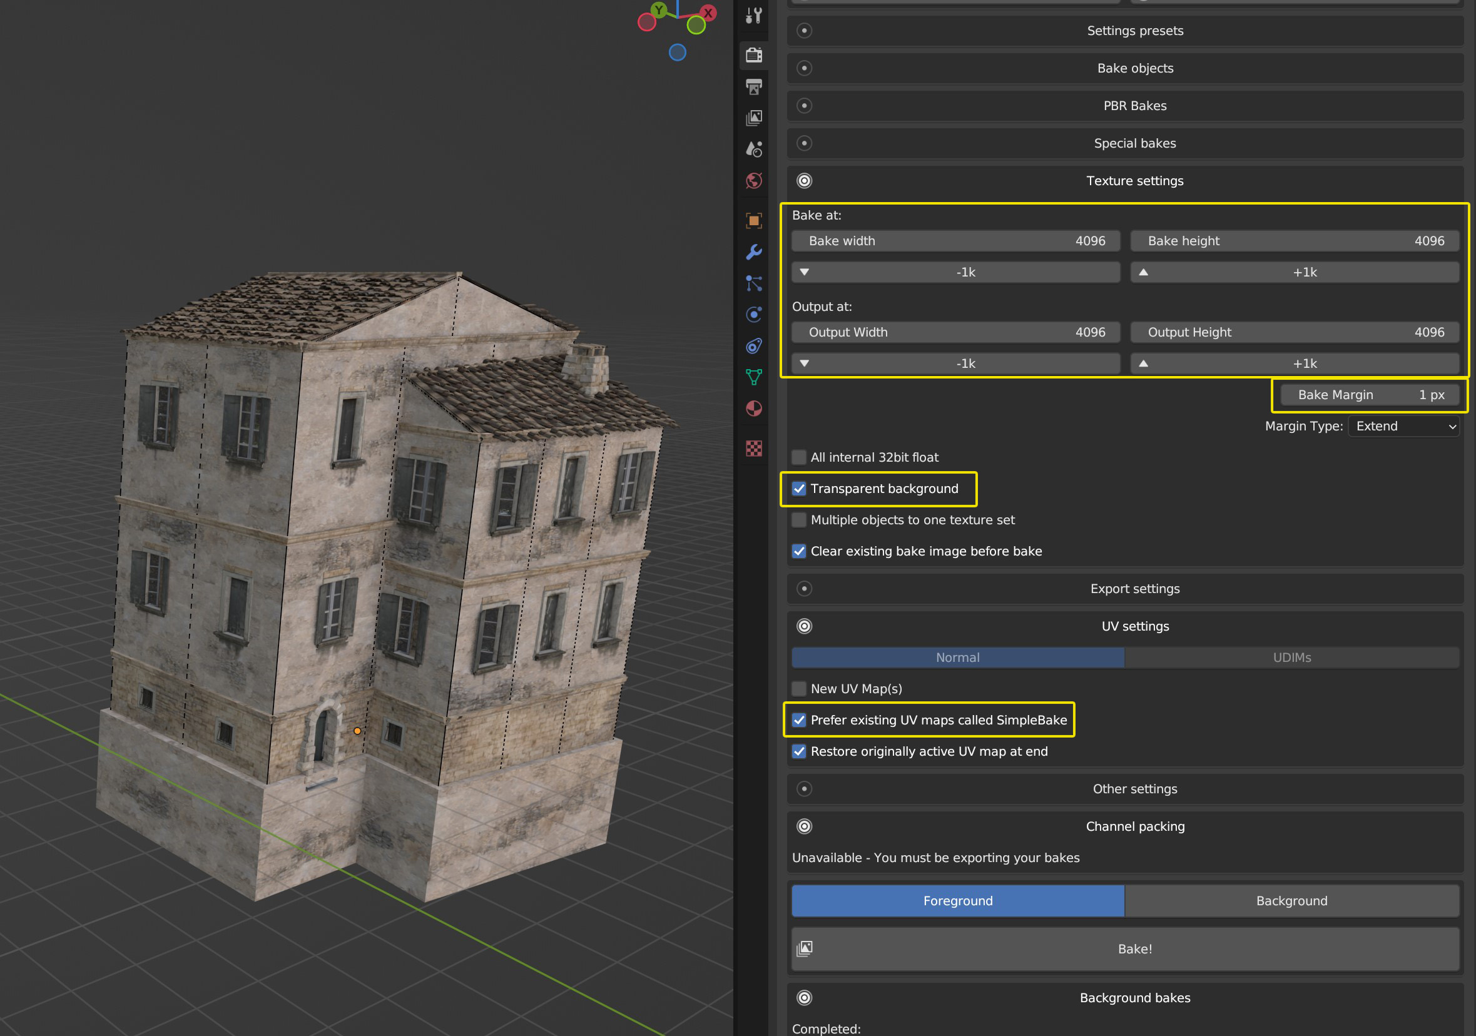Screen dimensions: 1476x1036
Task: Open the Texture properties checker icon
Action: pyautogui.click(x=753, y=448)
